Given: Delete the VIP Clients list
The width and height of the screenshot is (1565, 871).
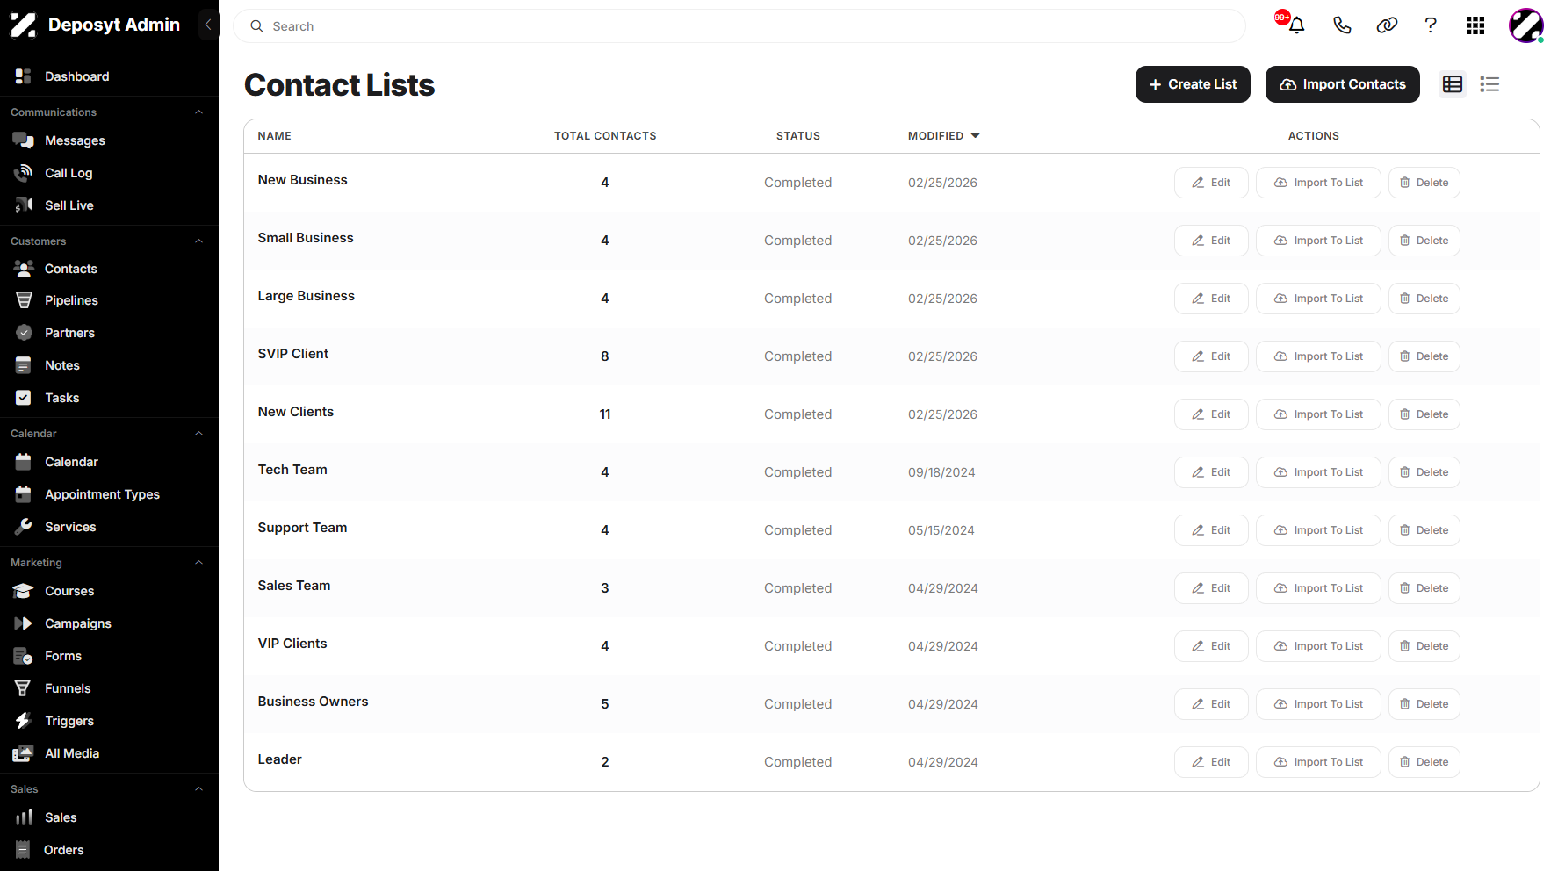Looking at the screenshot, I should click(1424, 646).
